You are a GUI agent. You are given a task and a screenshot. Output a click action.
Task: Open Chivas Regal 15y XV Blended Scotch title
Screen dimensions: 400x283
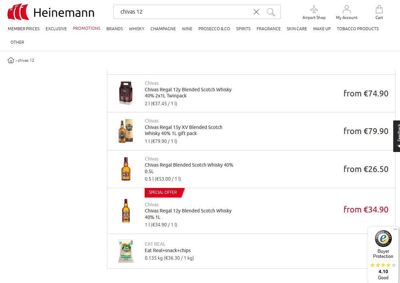pyautogui.click(x=183, y=130)
